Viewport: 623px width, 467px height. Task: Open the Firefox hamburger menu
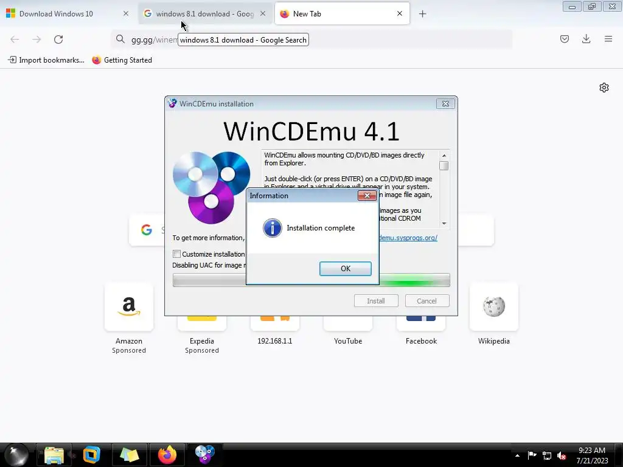608,39
